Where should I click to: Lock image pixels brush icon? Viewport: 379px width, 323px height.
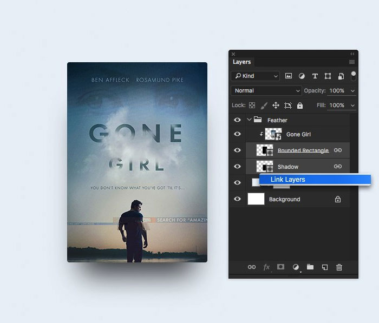tap(264, 106)
